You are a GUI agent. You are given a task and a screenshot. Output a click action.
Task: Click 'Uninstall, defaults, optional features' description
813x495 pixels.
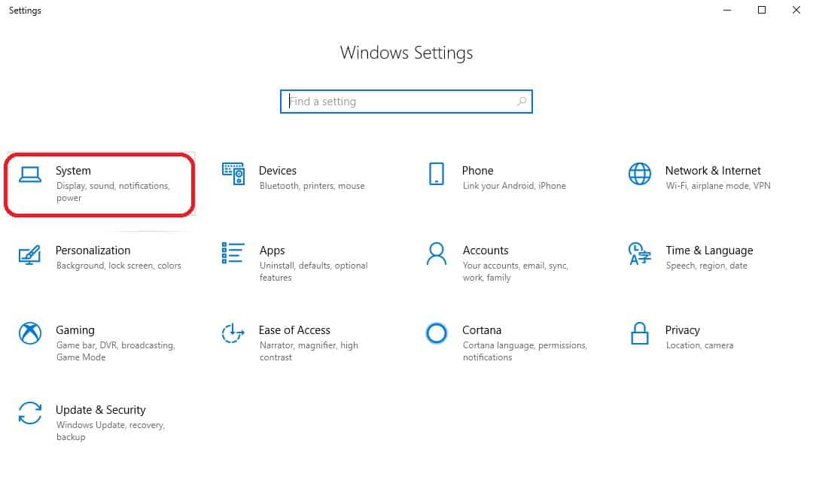(314, 272)
